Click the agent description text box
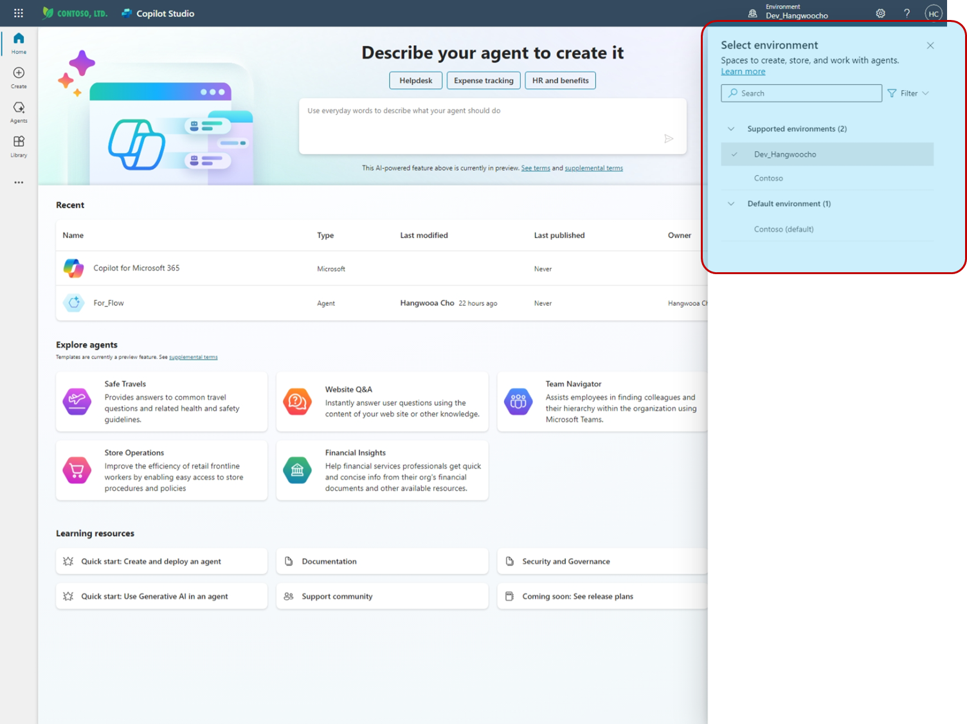967x724 pixels. [x=493, y=126]
